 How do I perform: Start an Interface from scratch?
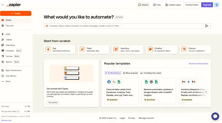[x=127, y=49]
